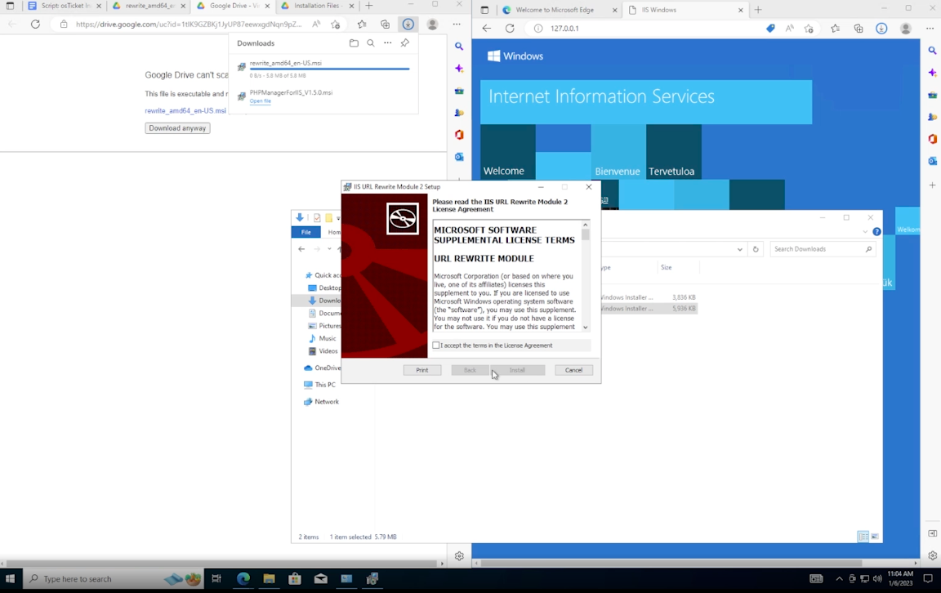
Task: Open Collections in left Edge toolbar
Action: tap(386, 24)
